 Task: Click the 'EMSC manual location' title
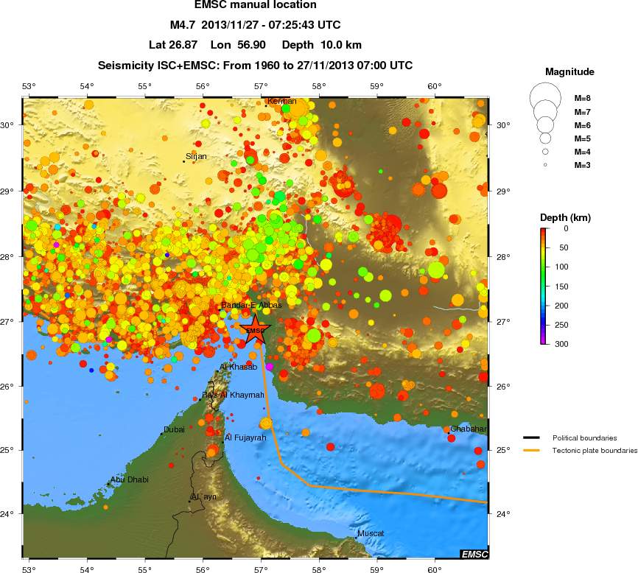[255, 5]
